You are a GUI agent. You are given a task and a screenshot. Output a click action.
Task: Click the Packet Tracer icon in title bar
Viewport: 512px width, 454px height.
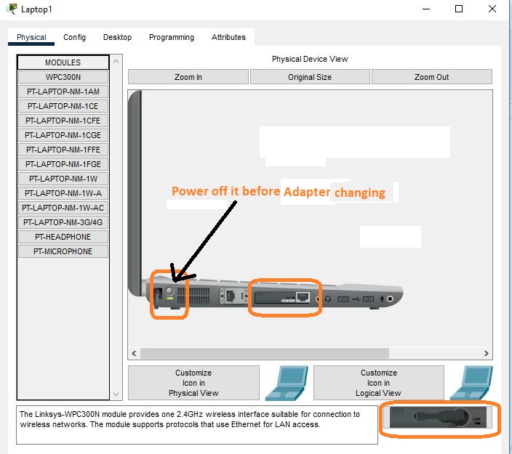[12, 9]
